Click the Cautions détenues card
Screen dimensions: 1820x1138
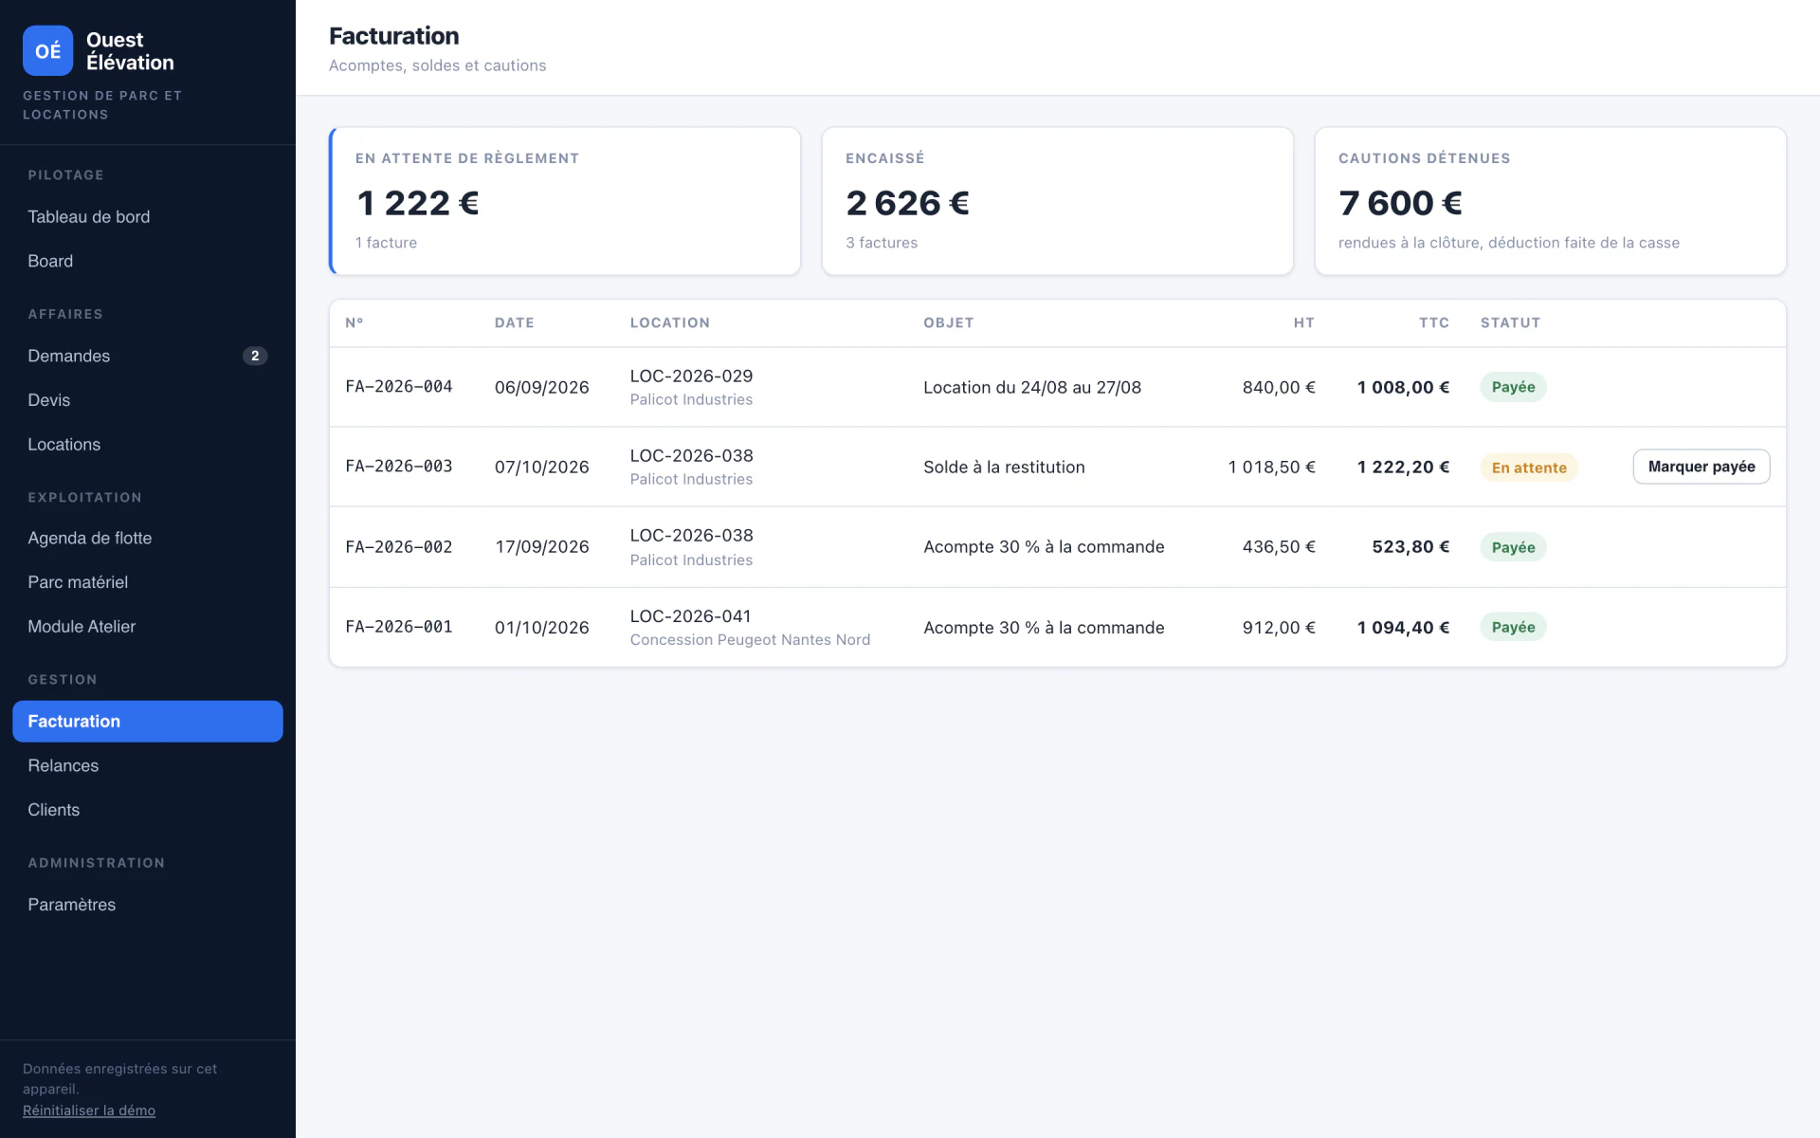(1550, 201)
